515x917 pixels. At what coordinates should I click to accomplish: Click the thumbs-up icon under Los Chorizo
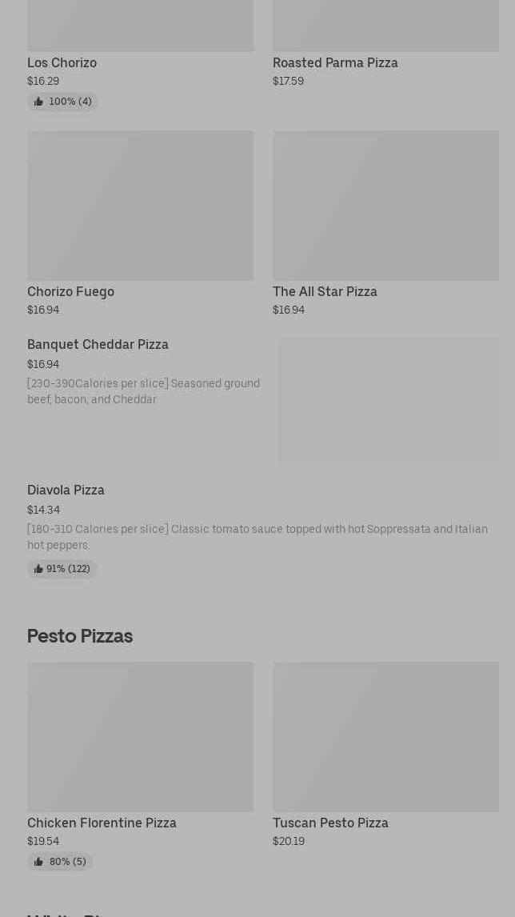coord(38,102)
